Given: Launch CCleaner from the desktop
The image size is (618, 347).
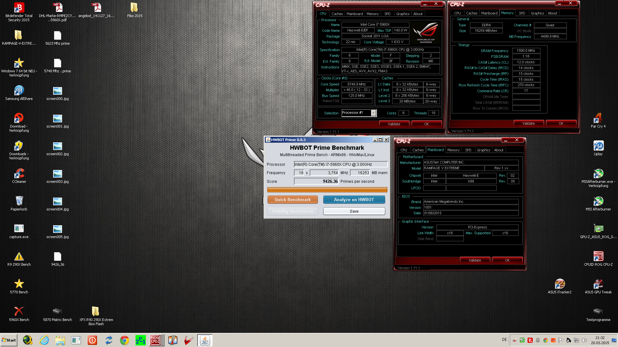Looking at the screenshot, I should click(x=19, y=176).
